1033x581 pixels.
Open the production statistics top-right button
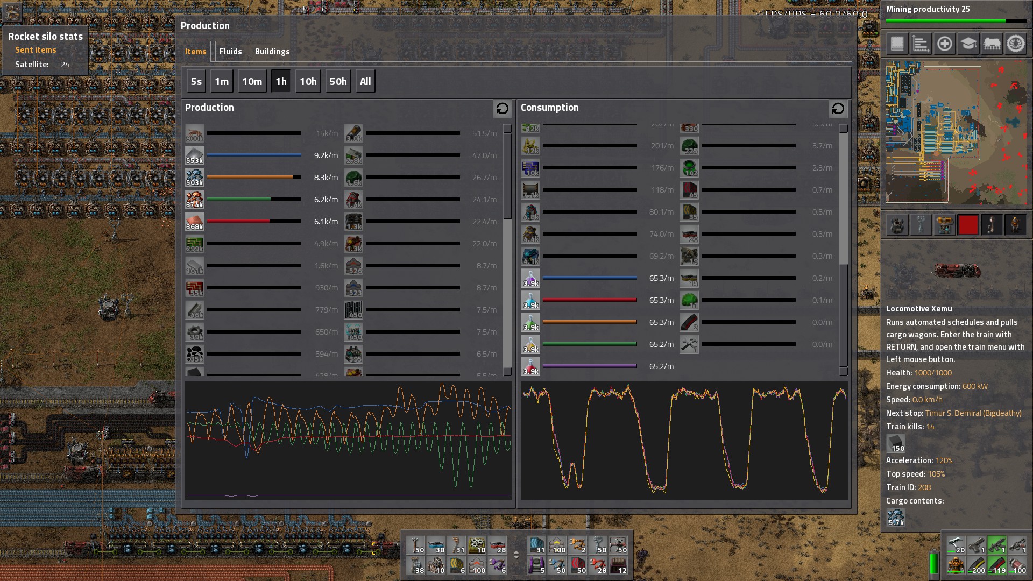click(x=921, y=44)
